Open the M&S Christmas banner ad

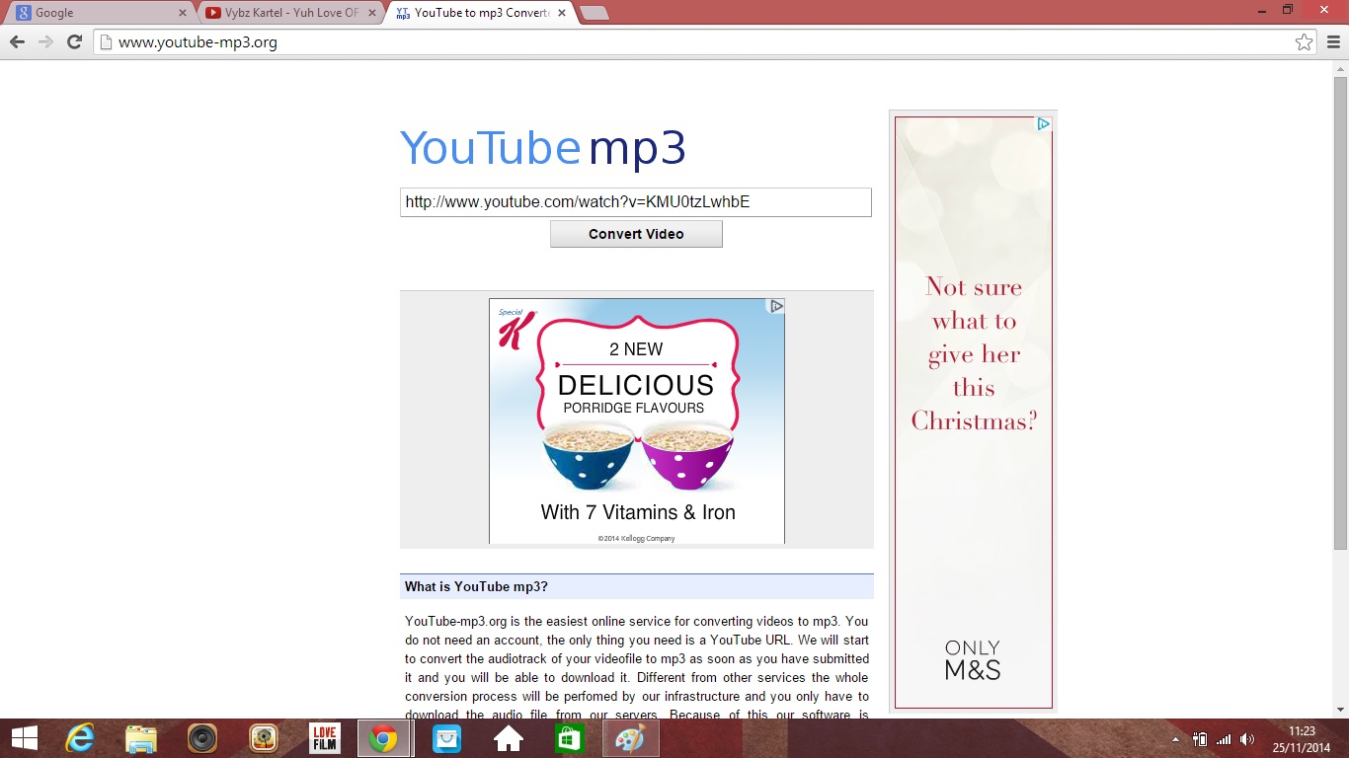click(x=974, y=413)
